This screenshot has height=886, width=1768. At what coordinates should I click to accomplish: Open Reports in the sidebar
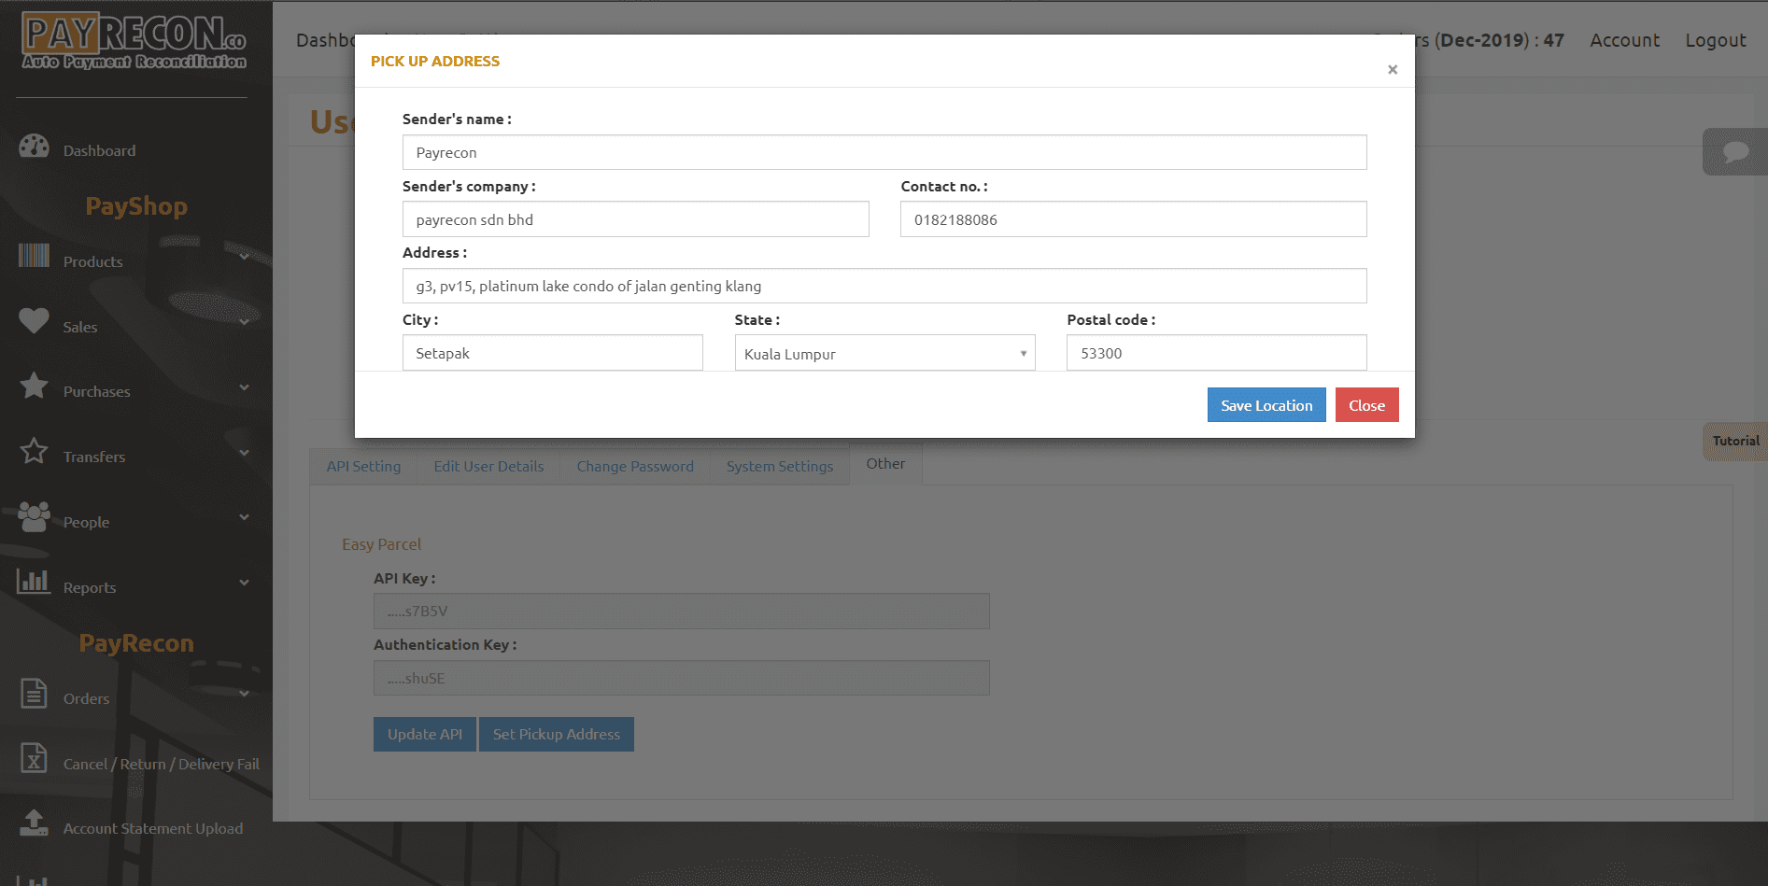pos(90,587)
